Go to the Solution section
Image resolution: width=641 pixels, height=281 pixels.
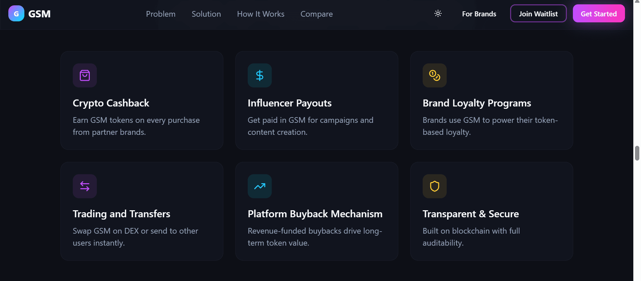pyautogui.click(x=206, y=14)
